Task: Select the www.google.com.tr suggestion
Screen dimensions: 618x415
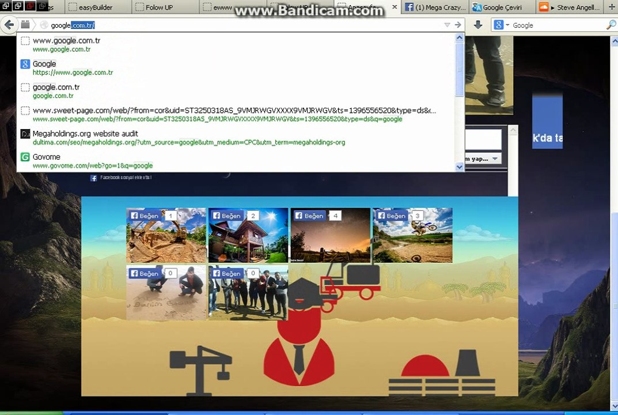Action: tap(237, 44)
